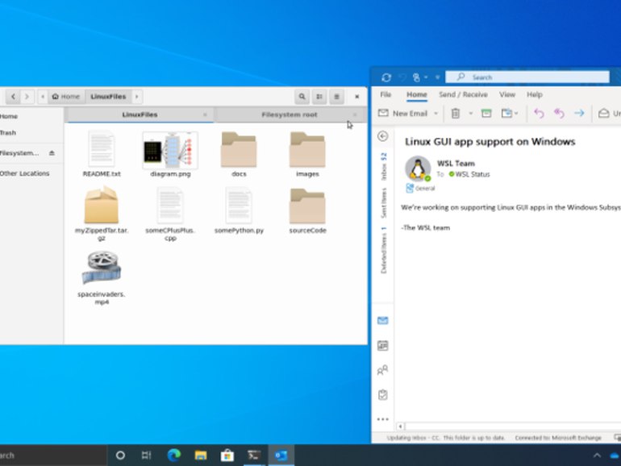This screenshot has height=466, width=621.
Task: Select the Outlook Home ribbon tab
Action: click(x=417, y=94)
